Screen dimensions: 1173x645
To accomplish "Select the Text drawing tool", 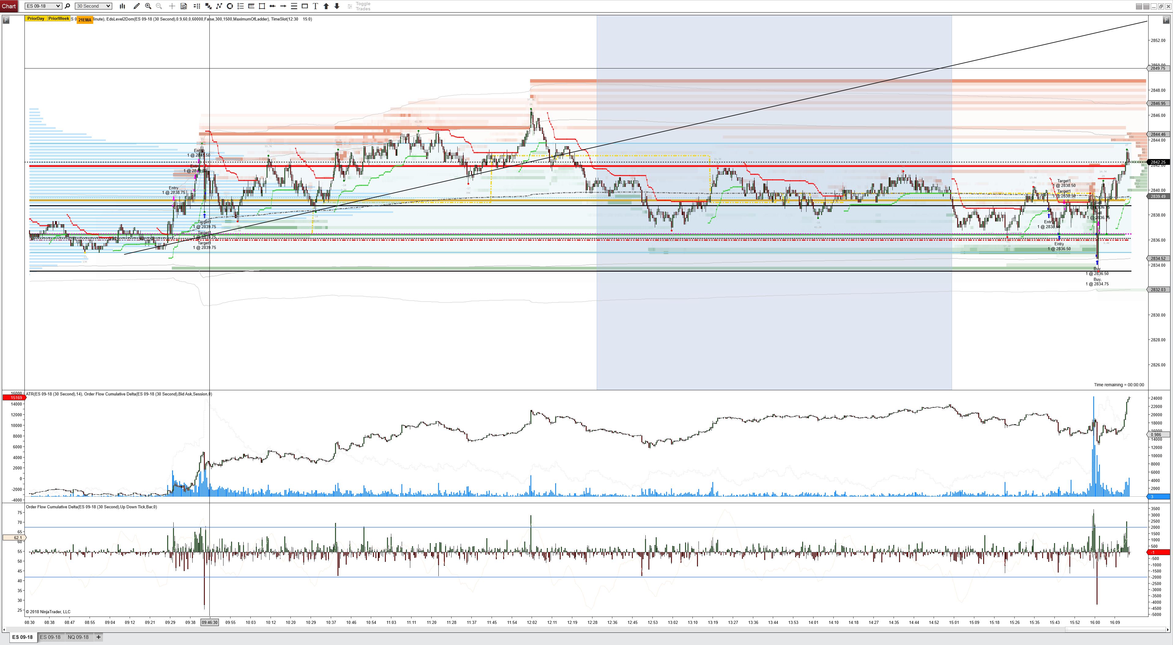I will click(315, 6).
